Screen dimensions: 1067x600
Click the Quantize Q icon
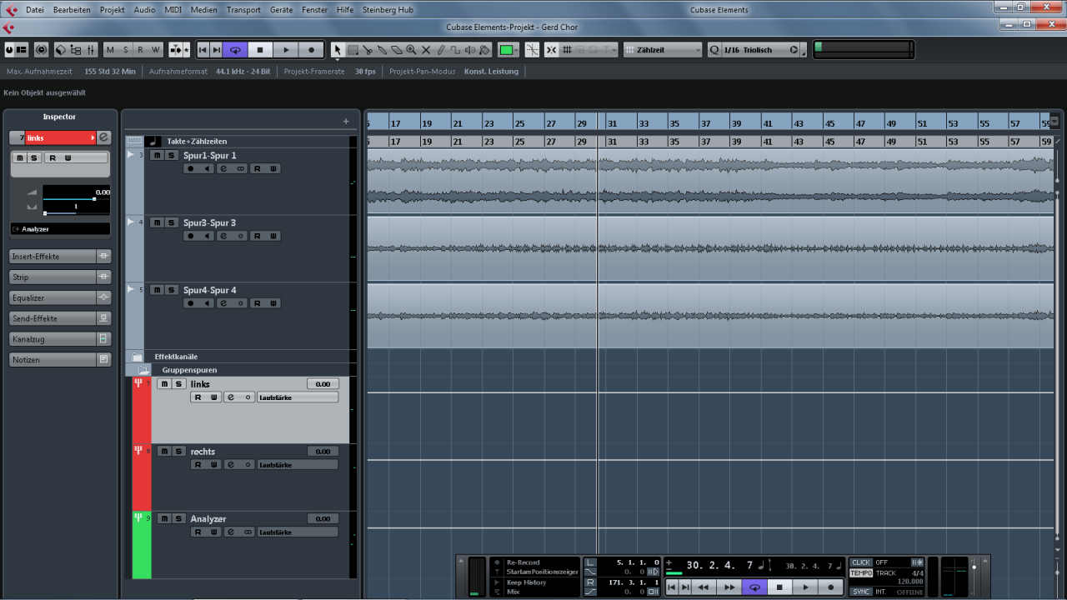(715, 50)
